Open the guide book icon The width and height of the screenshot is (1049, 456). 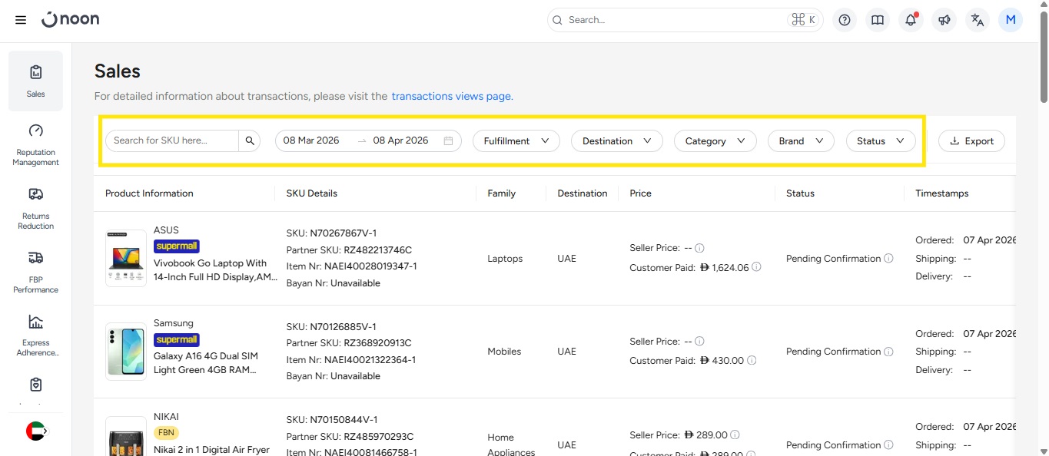click(x=877, y=20)
